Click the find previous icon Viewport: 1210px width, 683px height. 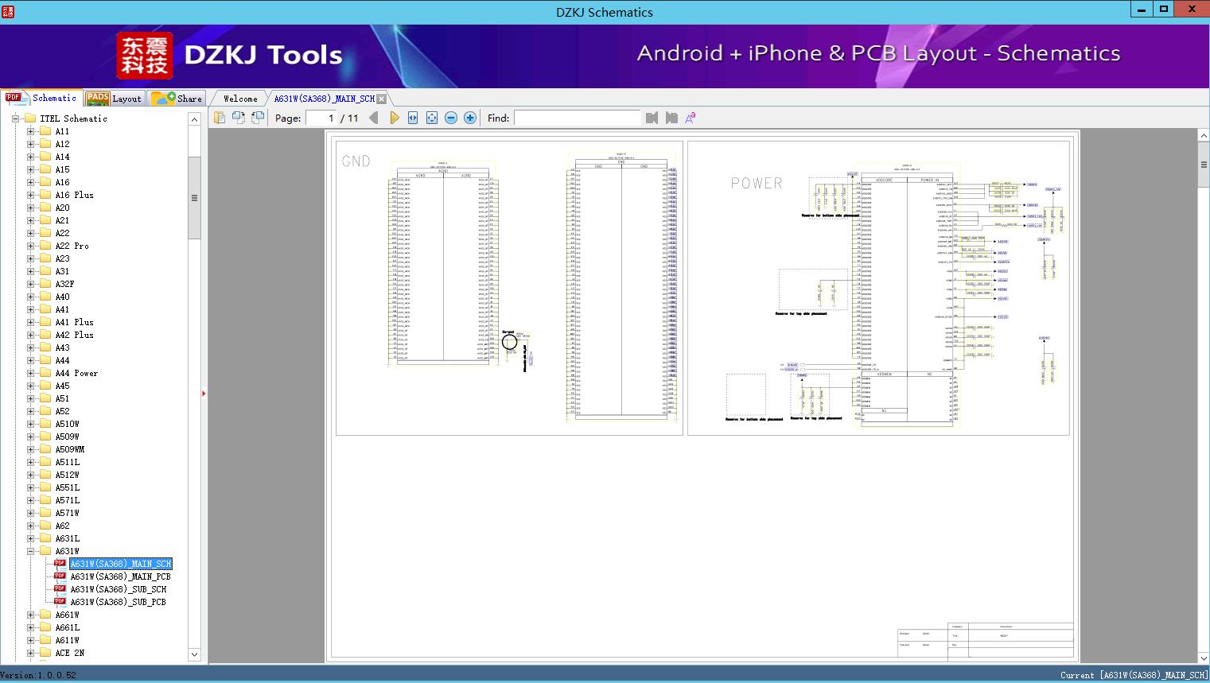coord(652,118)
